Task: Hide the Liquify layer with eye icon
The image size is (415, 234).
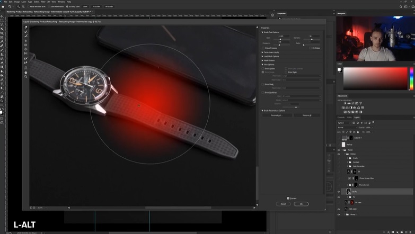Action: (x=339, y=192)
